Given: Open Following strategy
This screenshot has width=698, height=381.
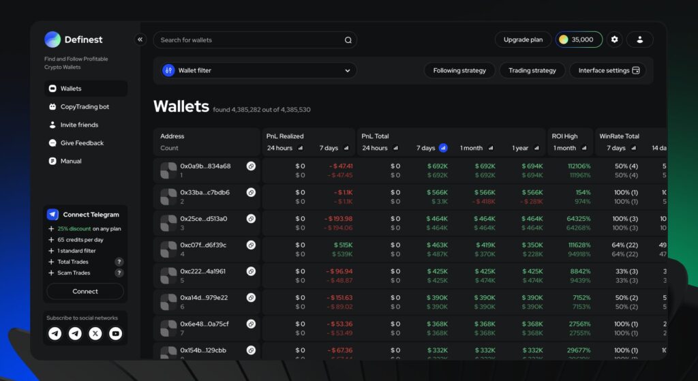Looking at the screenshot, I should click(x=459, y=70).
